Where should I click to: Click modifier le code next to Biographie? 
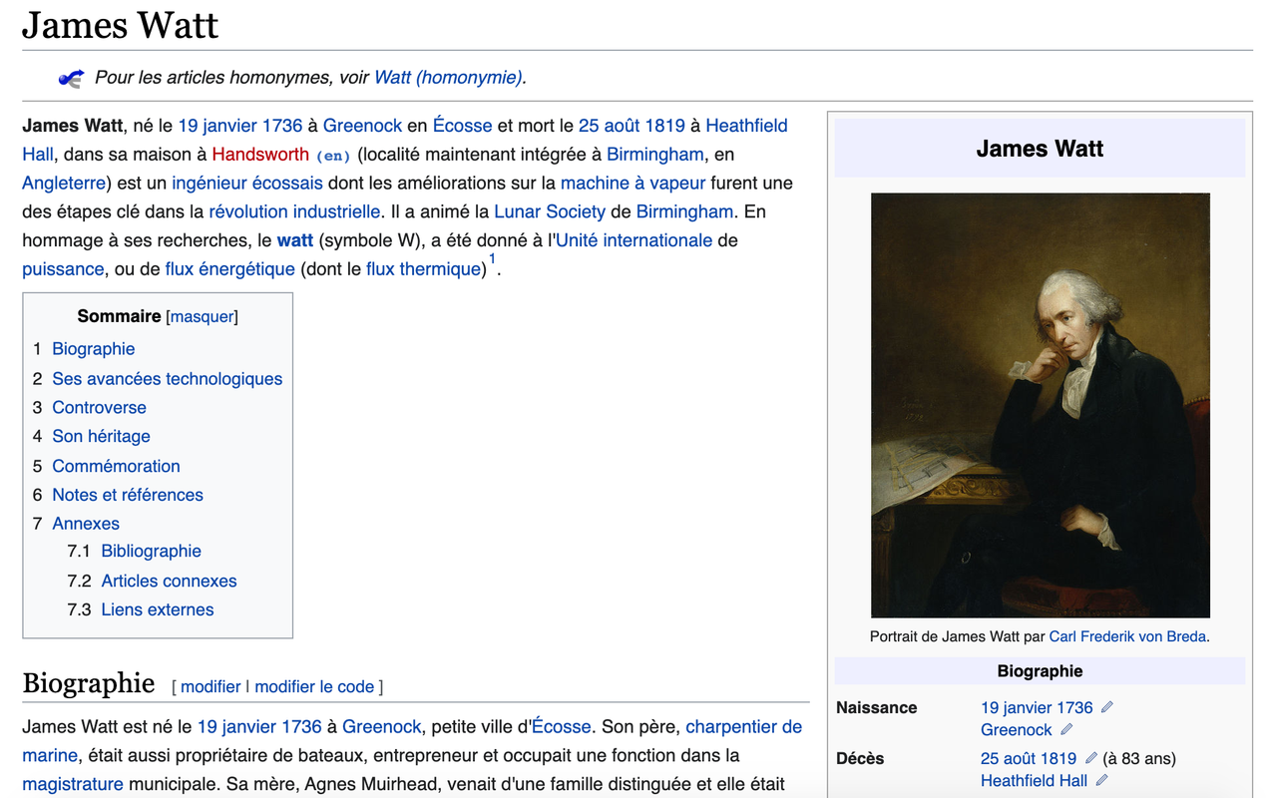[x=314, y=686]
